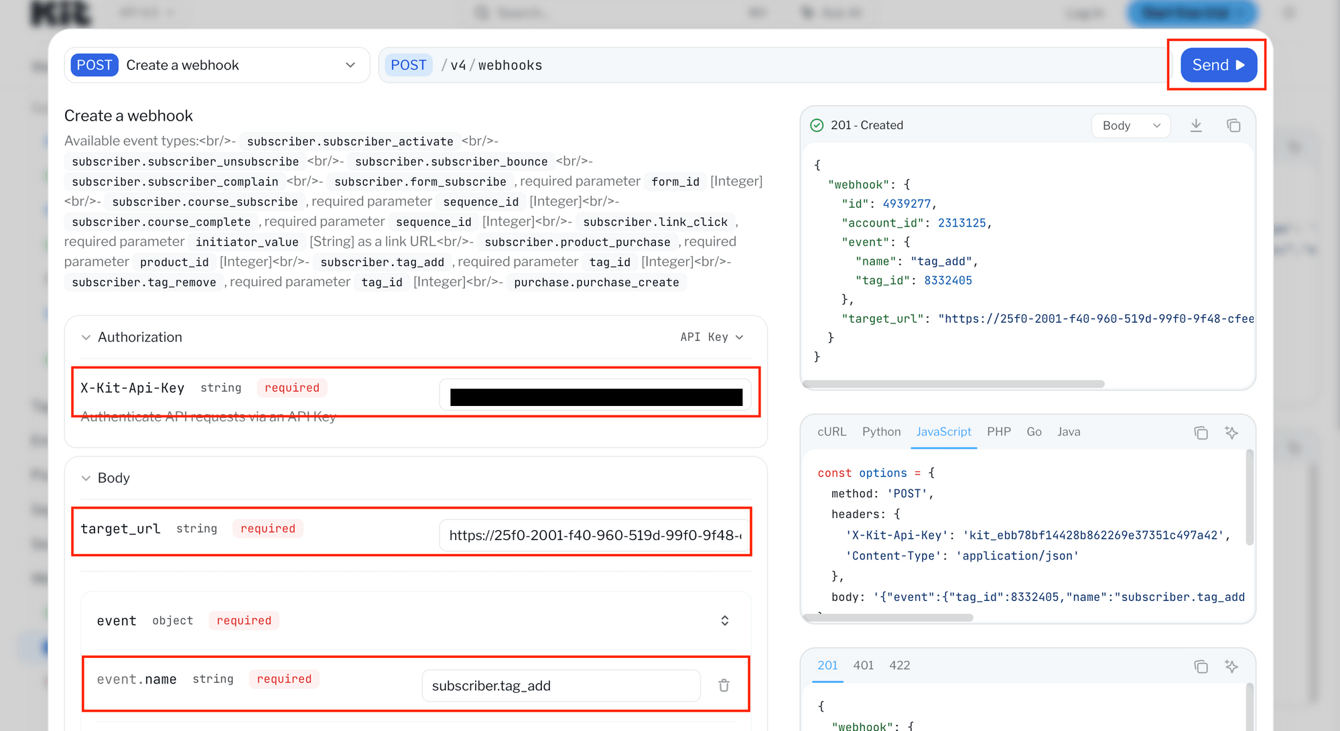Click the Create a webhook heading

point(129,116)
